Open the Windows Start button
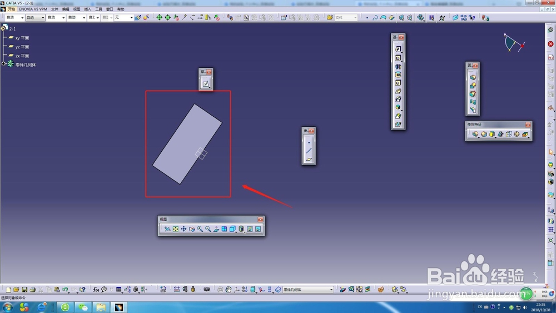 pos(8,307)
